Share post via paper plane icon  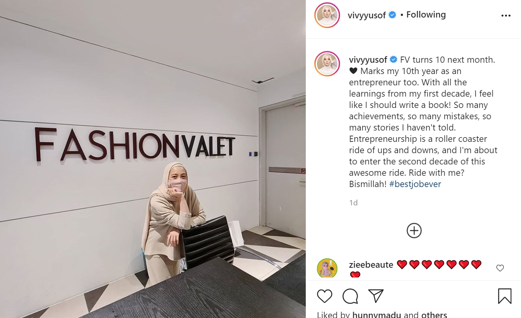[x=376, y=296]
